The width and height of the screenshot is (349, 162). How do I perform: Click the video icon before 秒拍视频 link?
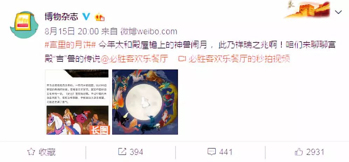pyautogui.click(x=183, y=59)
